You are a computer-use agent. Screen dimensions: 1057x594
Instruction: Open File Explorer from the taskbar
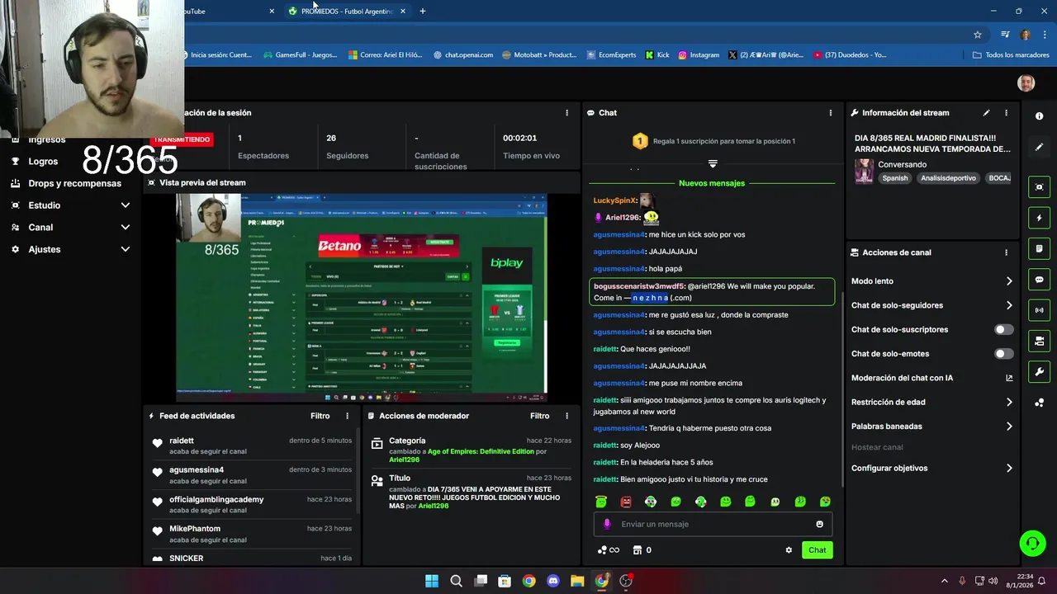click(577, 581)
